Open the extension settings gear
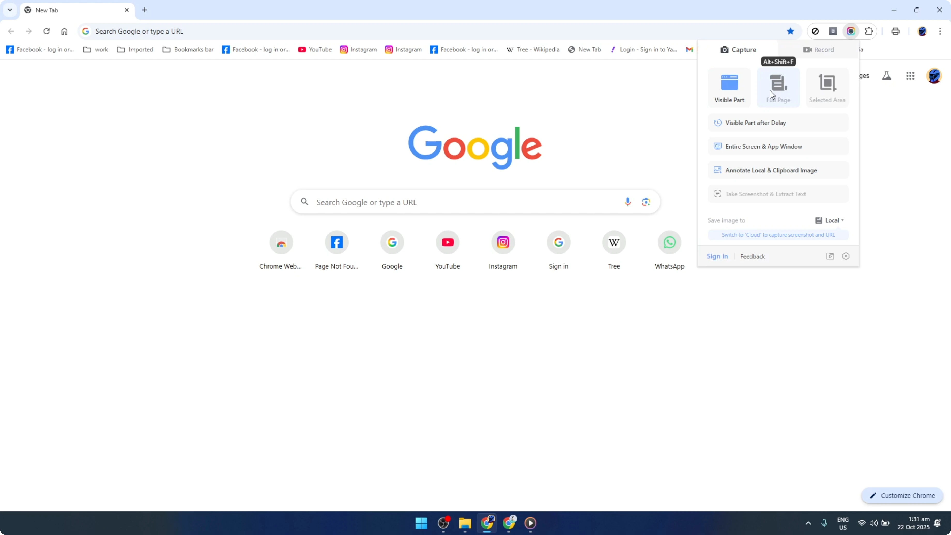 pyautogui.click(x=846, y=256)
